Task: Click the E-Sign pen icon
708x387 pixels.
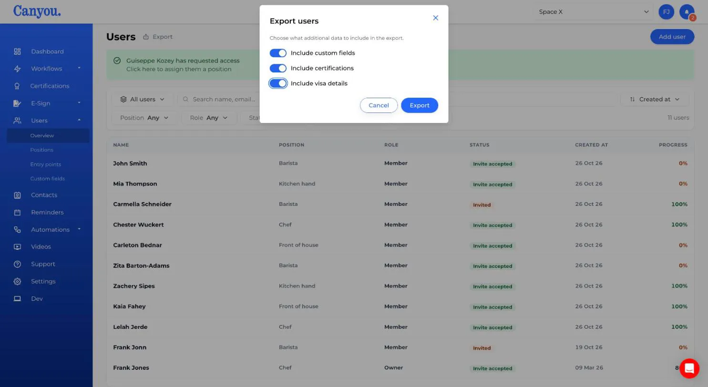Action: [17, 103]
